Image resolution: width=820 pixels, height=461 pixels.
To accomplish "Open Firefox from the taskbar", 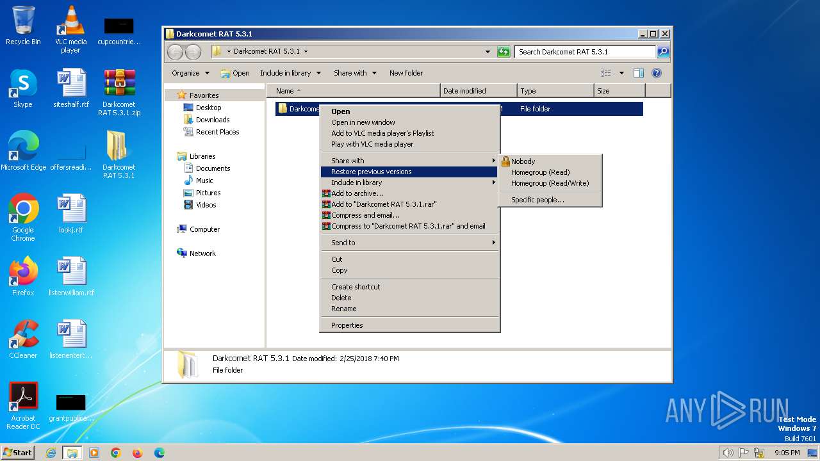I will pos(137,453).
